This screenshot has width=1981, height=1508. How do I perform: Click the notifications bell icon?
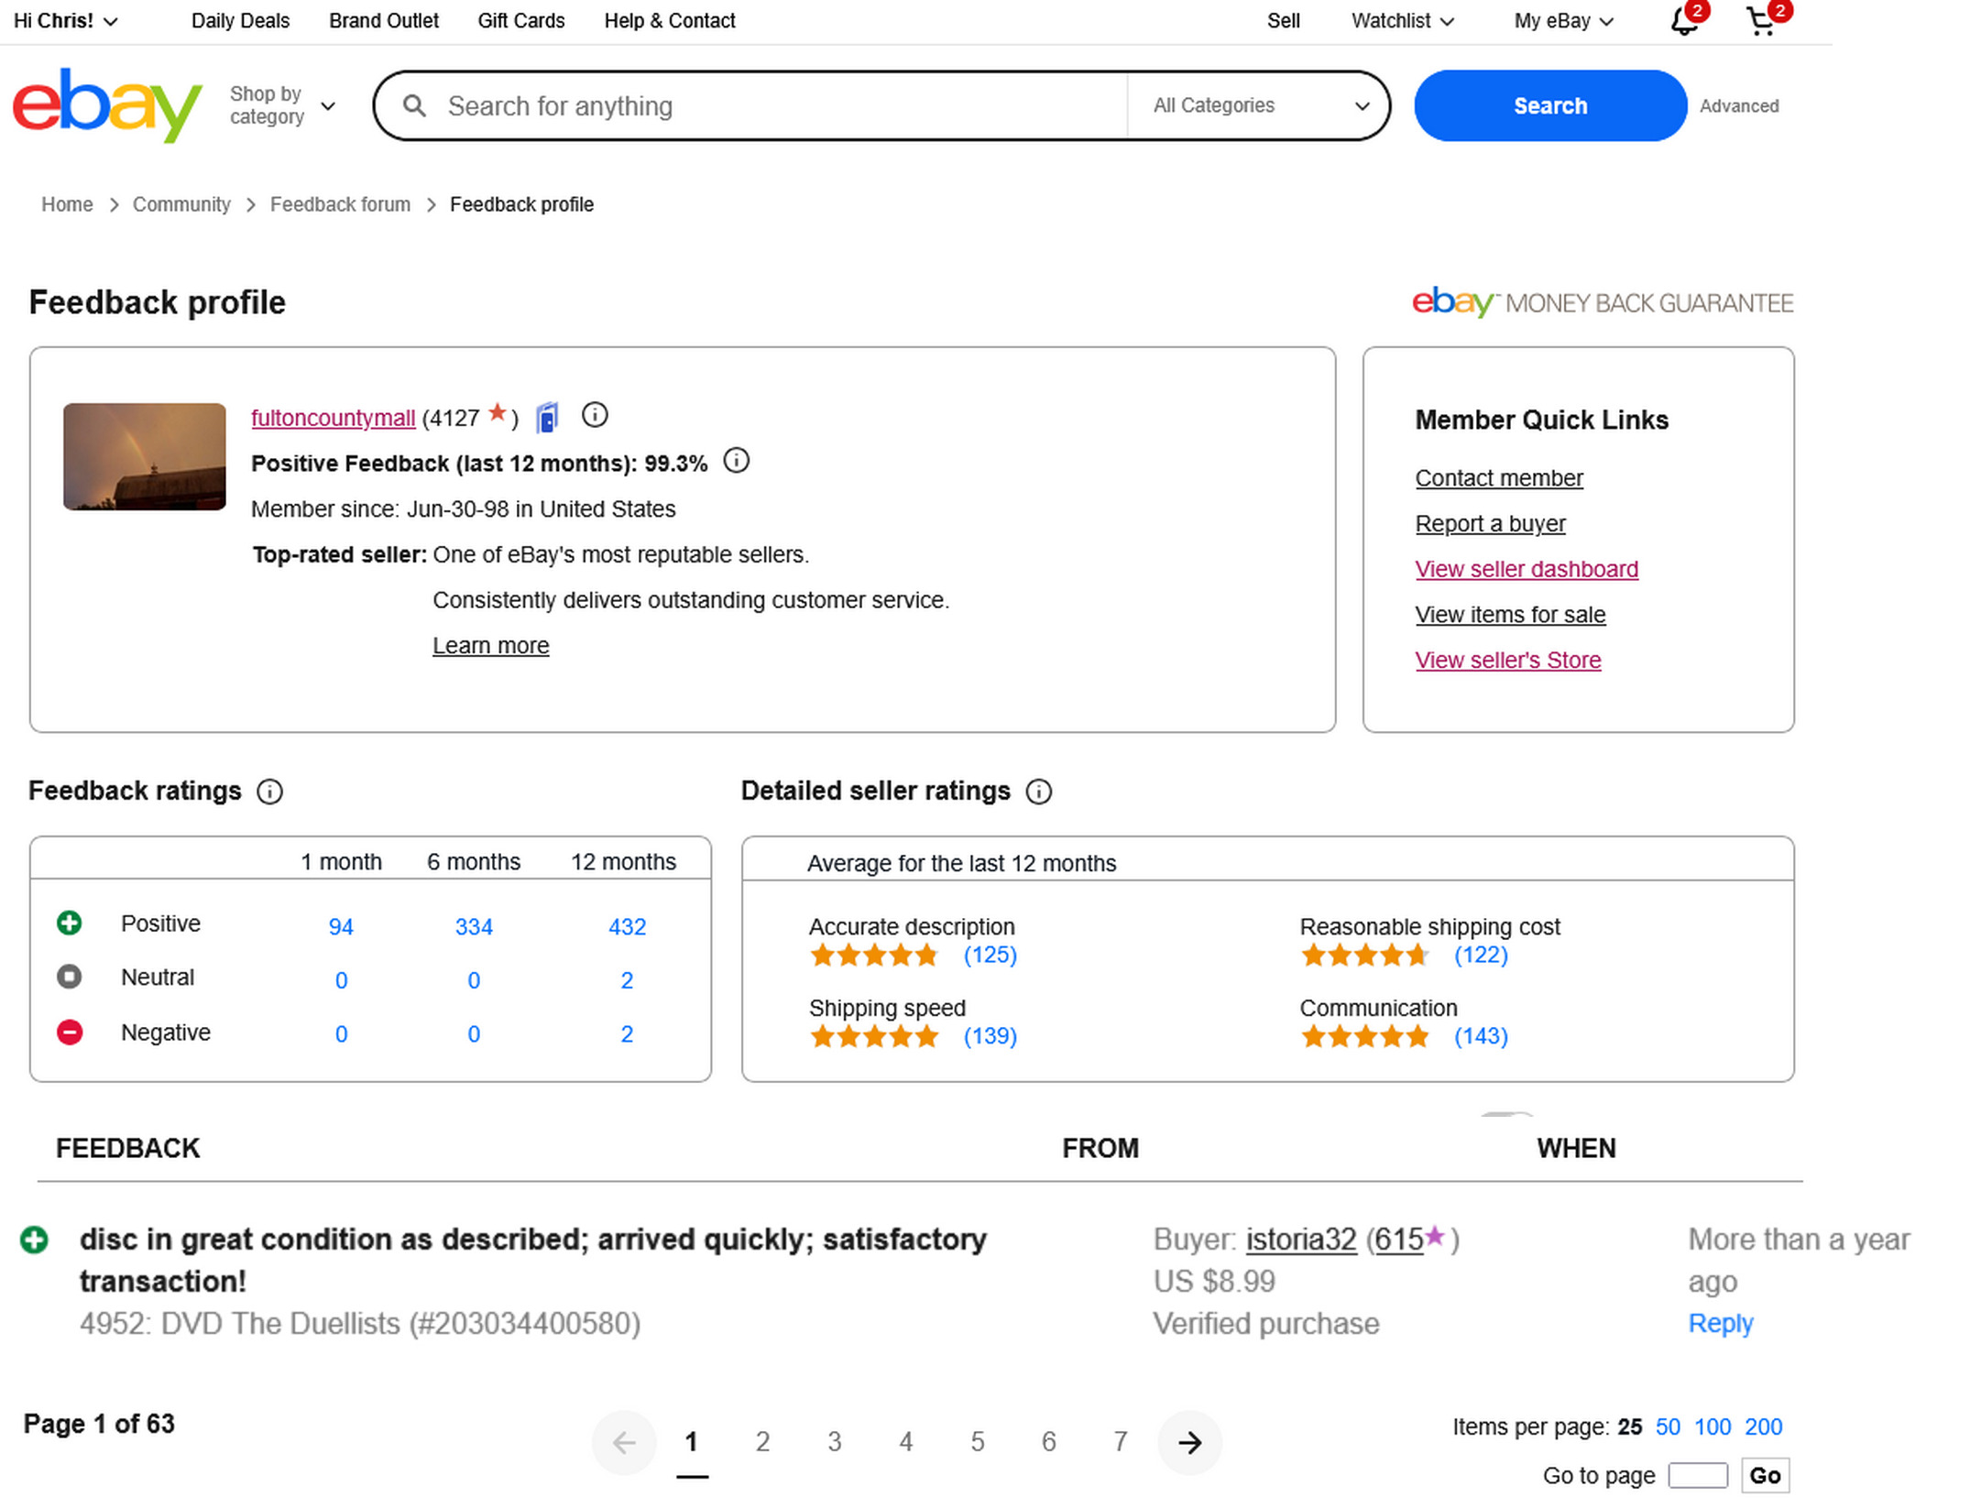pos(1682,21)
